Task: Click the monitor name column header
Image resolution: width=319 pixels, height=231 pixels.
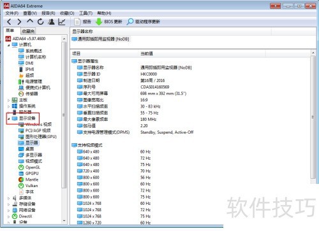Action: [x=82, y=32]
